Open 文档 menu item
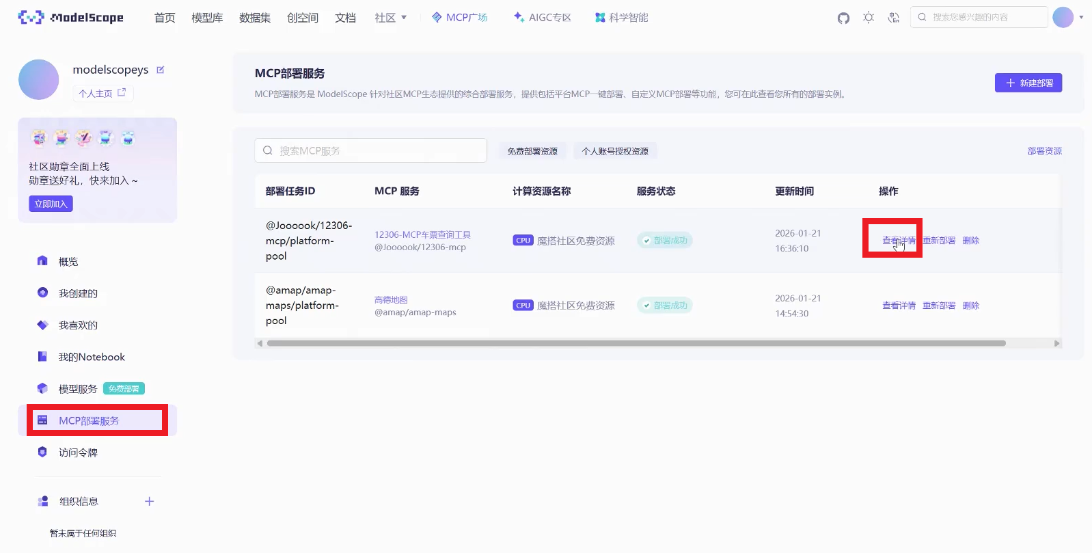This screenshot has width=1092, height=553. (x=345, y=18)
